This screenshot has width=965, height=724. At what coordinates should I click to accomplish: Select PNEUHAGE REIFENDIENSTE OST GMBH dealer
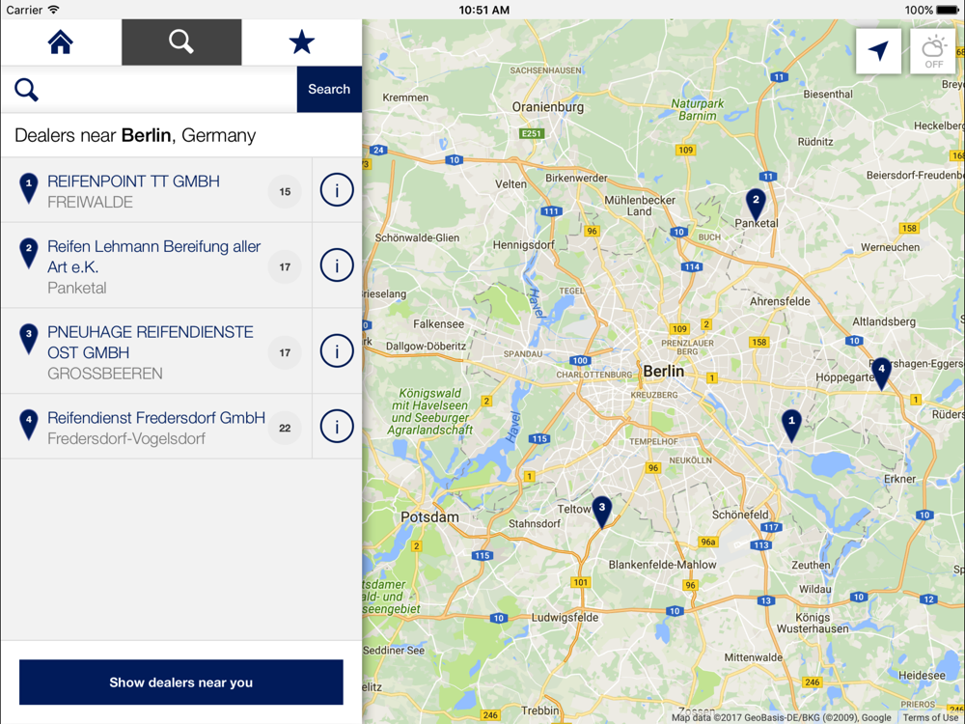pos(156,351)
